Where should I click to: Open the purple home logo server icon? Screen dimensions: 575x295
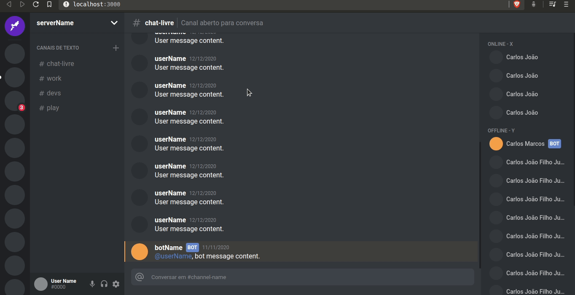point(15,26)
